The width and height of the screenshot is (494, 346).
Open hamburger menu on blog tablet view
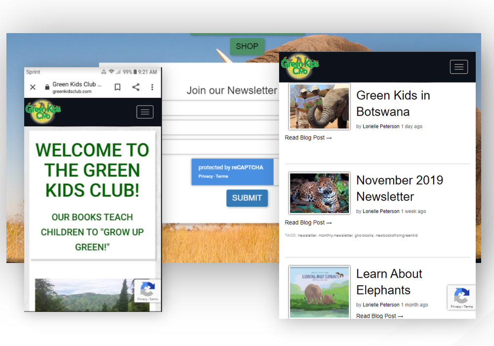(x=459, y=67)
